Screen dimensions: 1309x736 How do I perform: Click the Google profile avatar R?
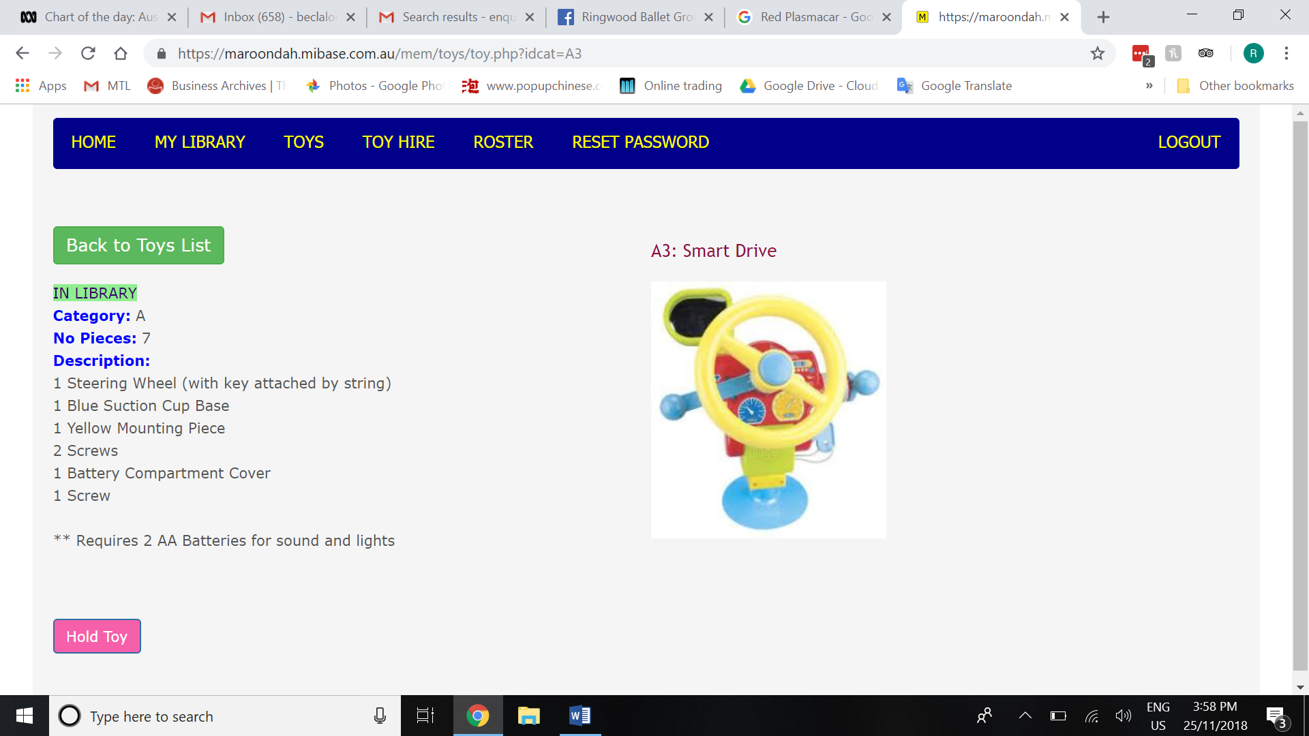[1253, 53]
